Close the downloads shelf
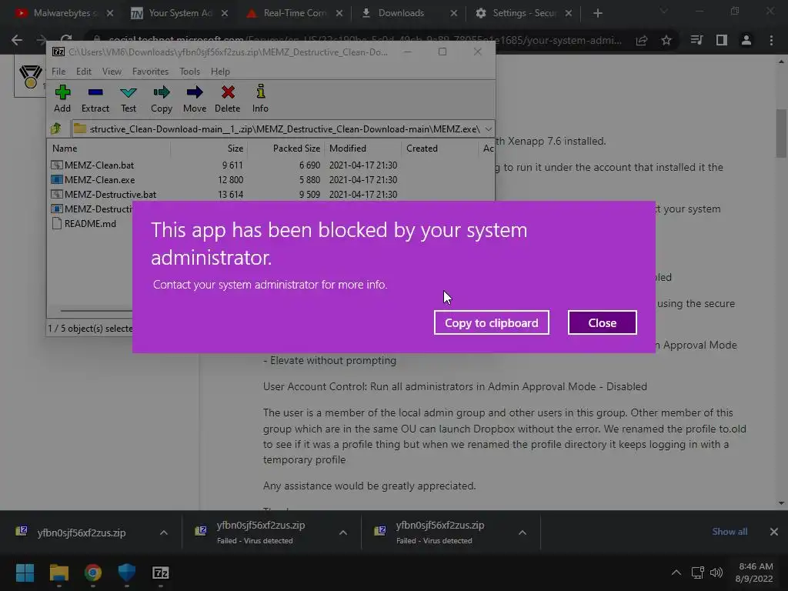Viewport: 788px width, 591px height. [774, 532]
